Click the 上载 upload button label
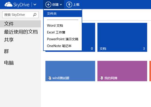Screen dimensions: 151x107 click(x=76, y=5)
